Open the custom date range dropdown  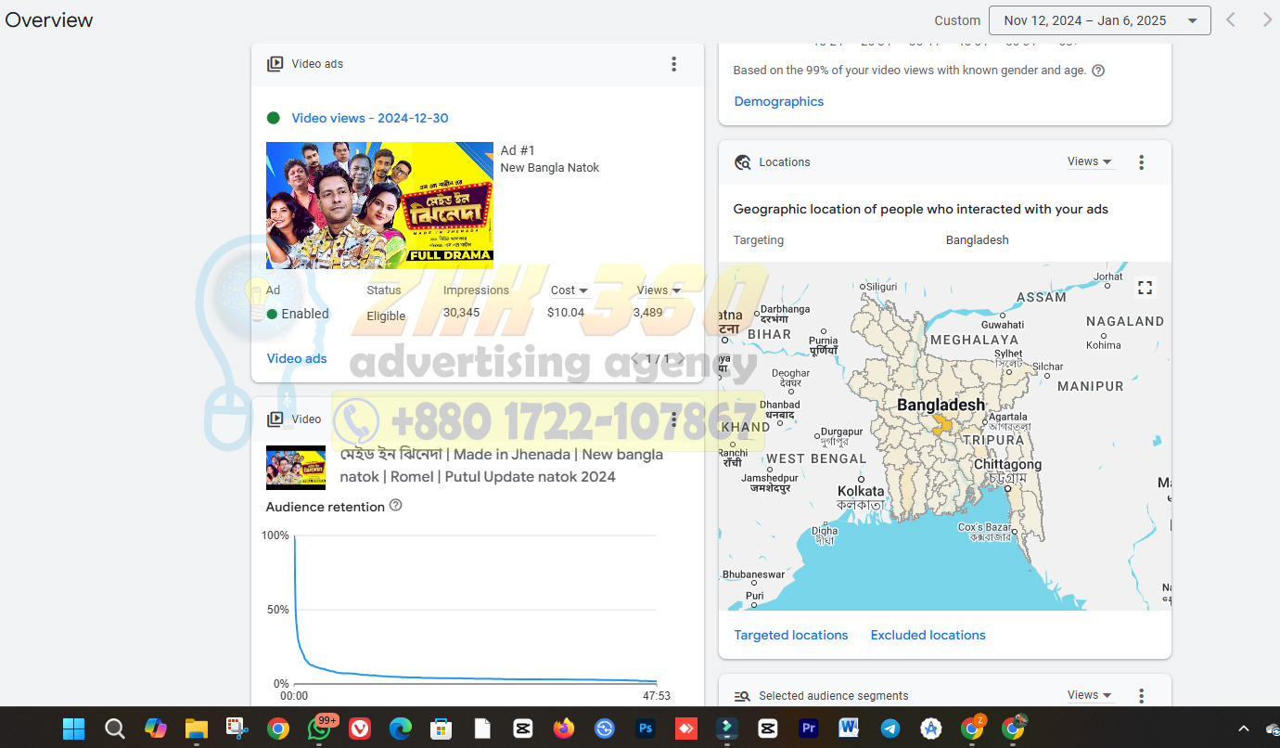(1100, 20)
